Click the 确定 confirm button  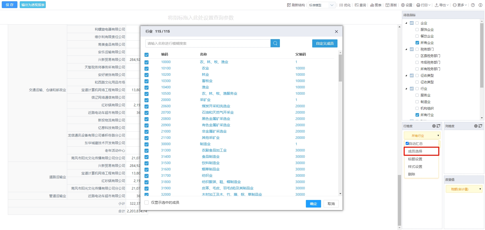313,204
